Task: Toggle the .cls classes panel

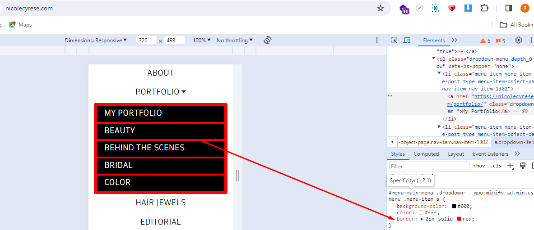Action: (496, 166)
